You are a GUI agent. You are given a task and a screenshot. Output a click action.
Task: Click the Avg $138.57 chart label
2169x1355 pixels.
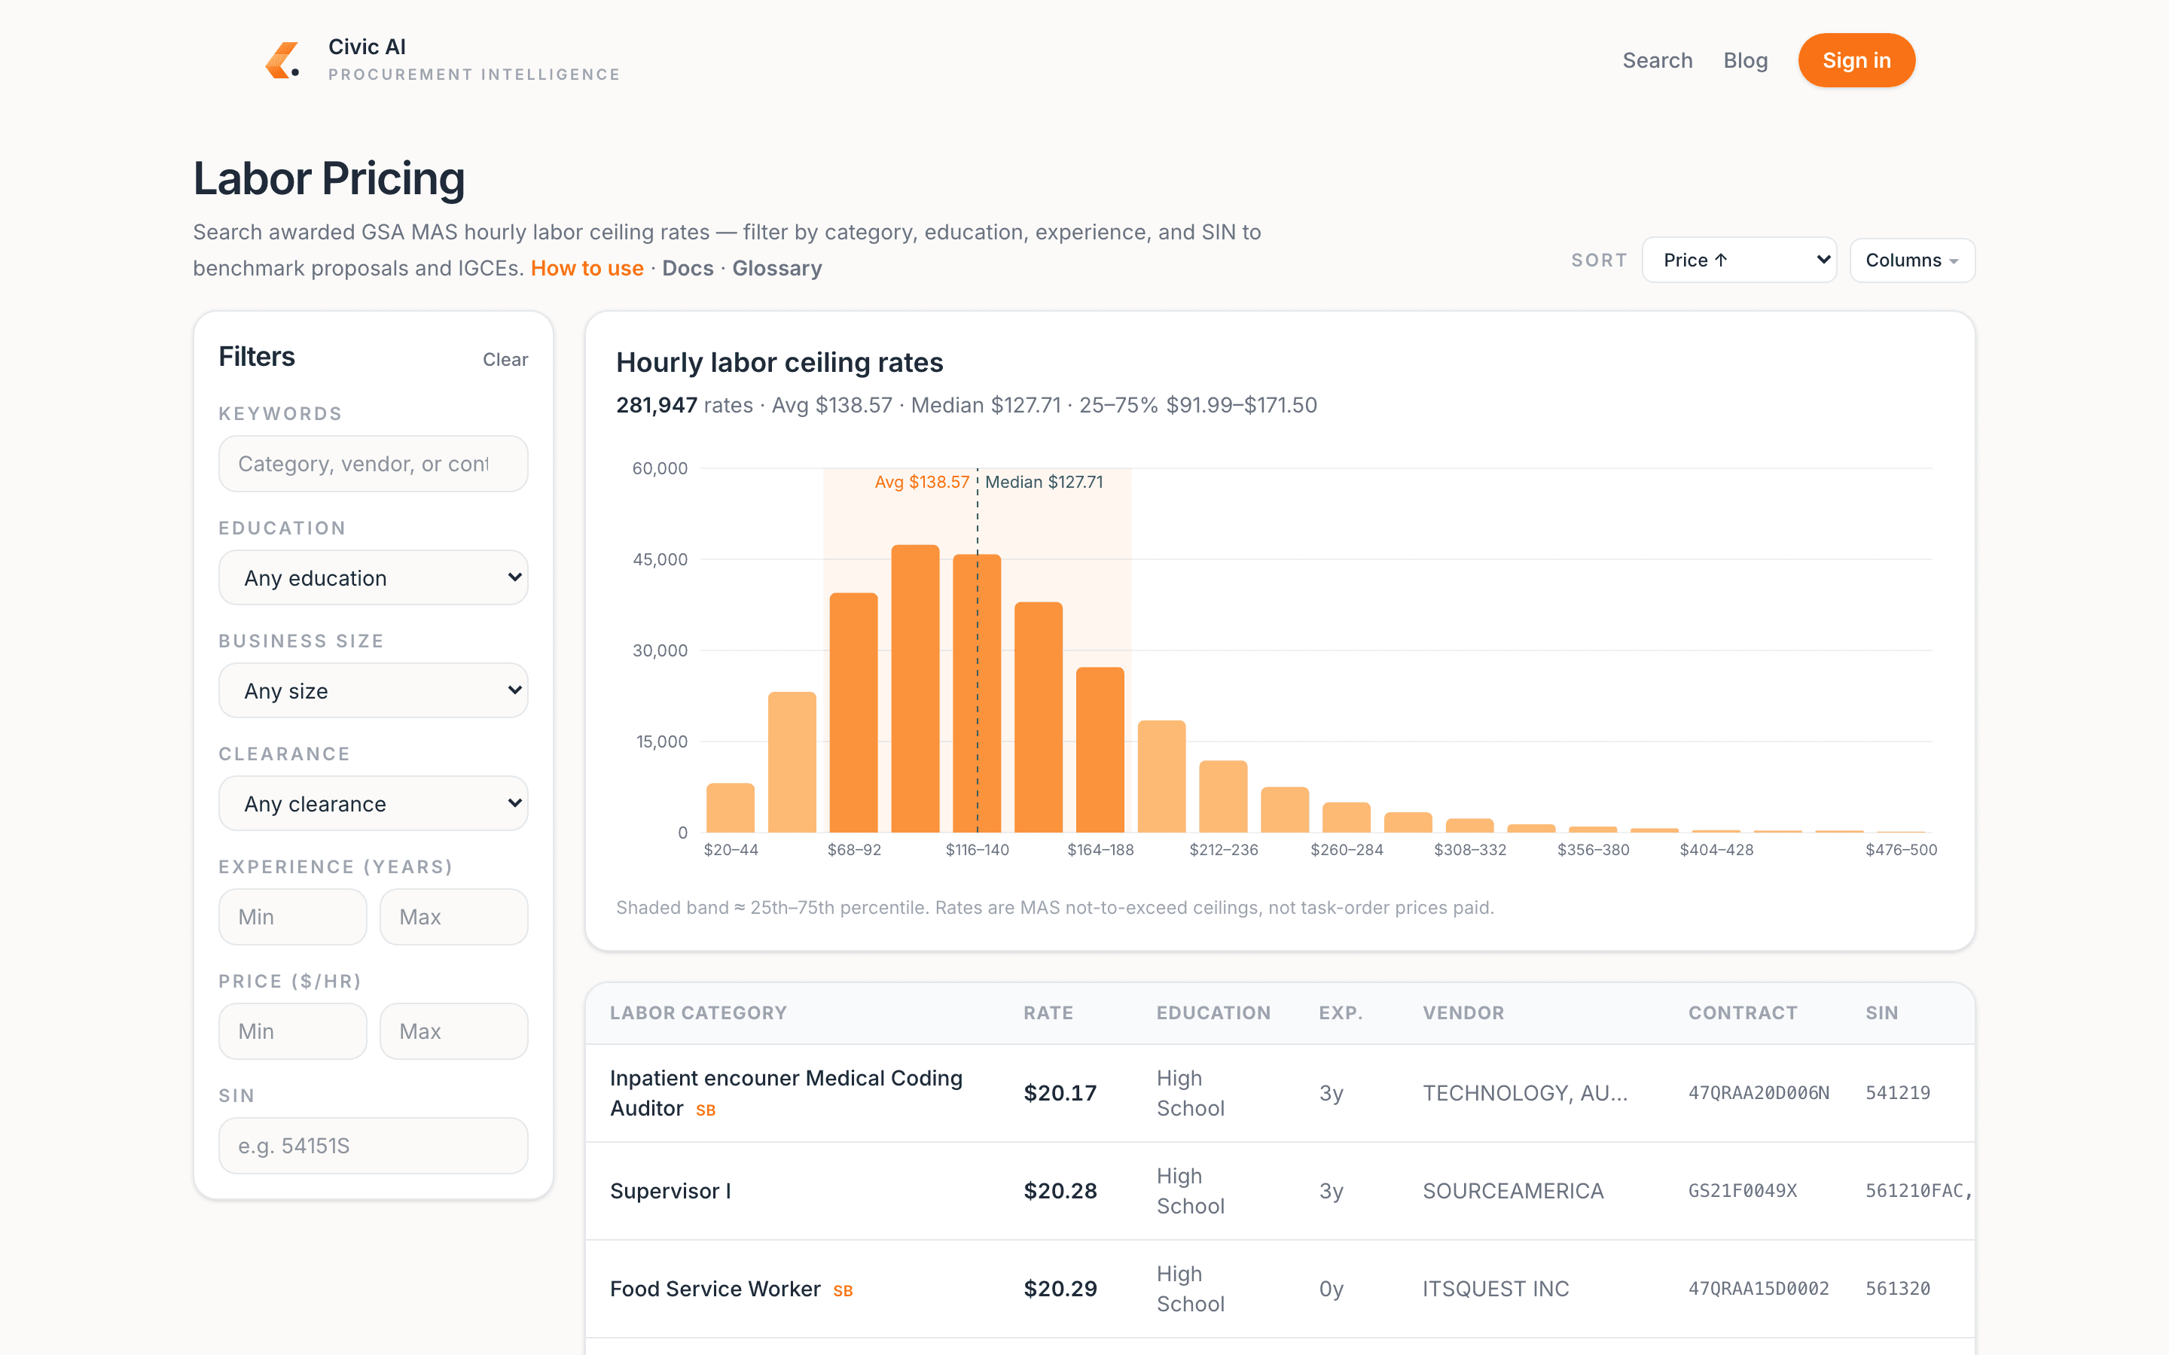pos(921,482)
